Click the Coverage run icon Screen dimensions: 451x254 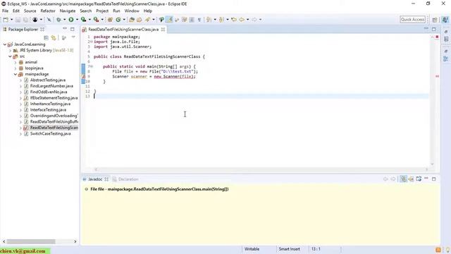pos(83,20)
